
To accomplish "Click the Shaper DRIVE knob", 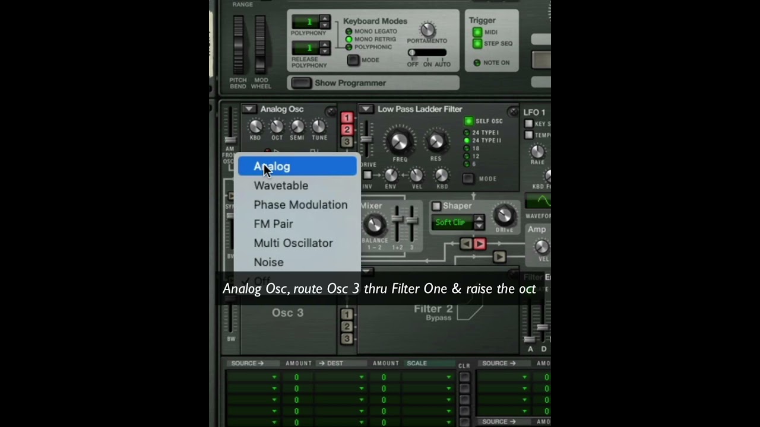I will pyautogui.click(x=504, y=215).
